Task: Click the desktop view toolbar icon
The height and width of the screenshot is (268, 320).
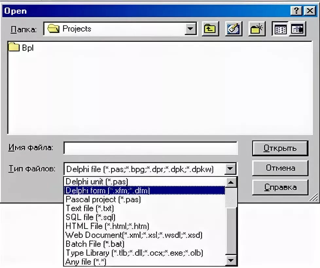Action: [234, 29]
